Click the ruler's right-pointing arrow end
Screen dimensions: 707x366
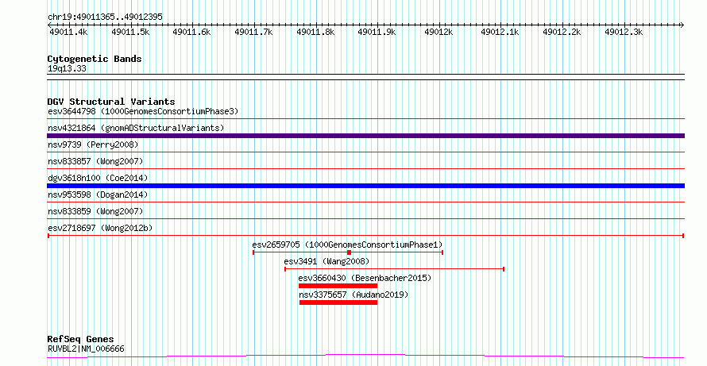point(682,25)
